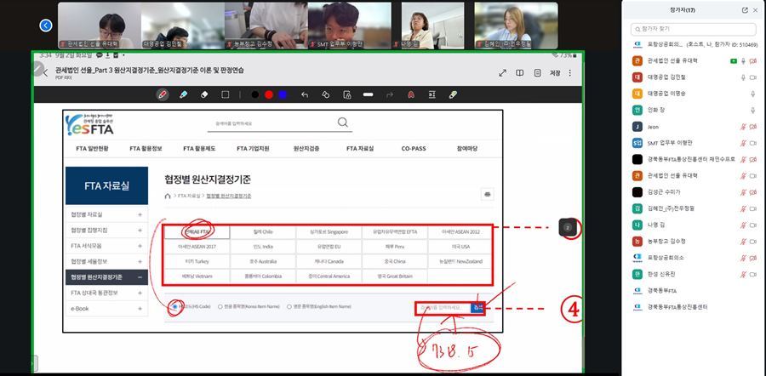Select the HS Code radio button
This screenshot has height=376, width=766.
175,306
